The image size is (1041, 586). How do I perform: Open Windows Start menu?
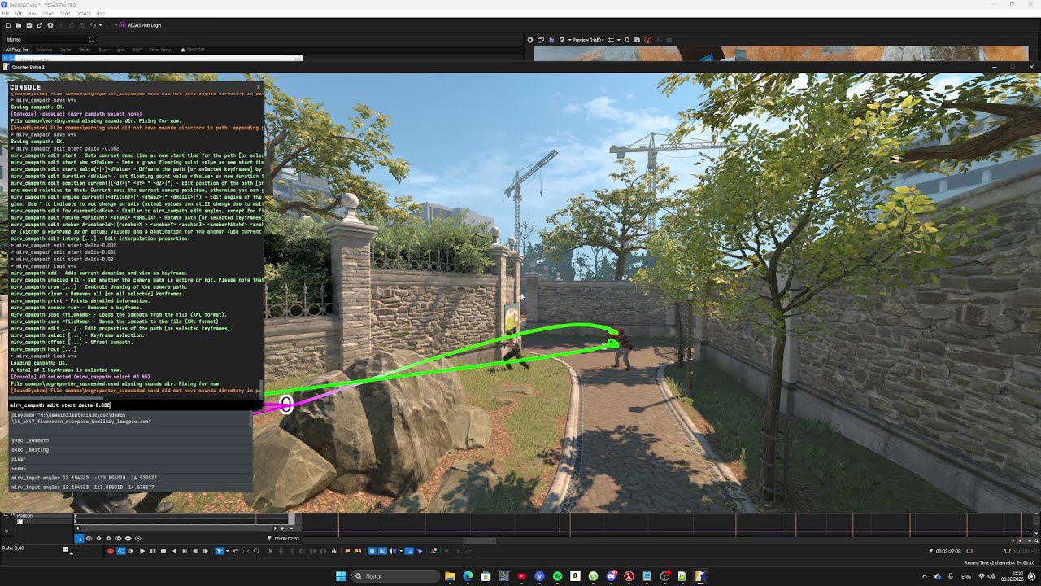pyautogui.click(x=341, y=576)
